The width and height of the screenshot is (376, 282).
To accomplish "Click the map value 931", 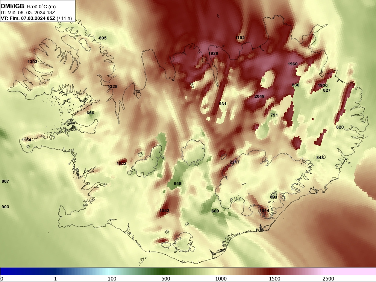I will click(223, 104).
